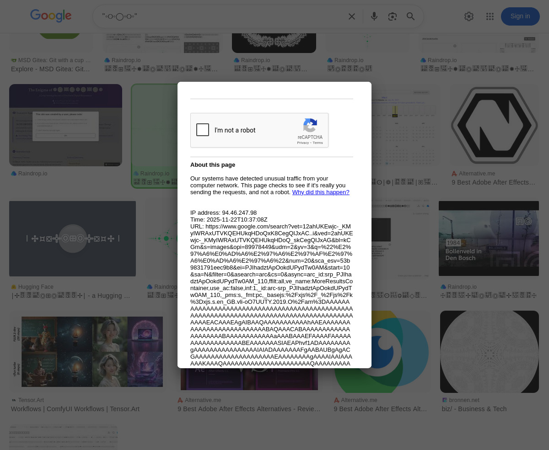
Task: Start voice search with microphone icon
Action: tap(374, 17)
